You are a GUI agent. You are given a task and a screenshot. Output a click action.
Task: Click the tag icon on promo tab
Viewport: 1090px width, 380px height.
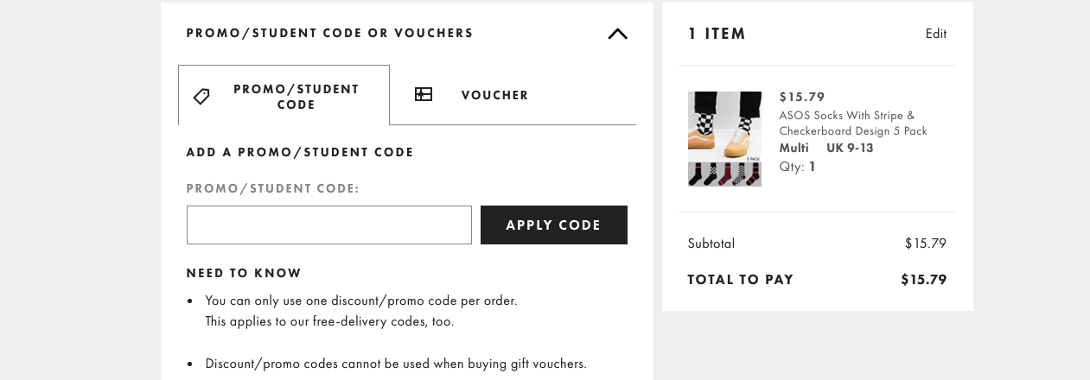pyautogui.click(x=201, y=96)
